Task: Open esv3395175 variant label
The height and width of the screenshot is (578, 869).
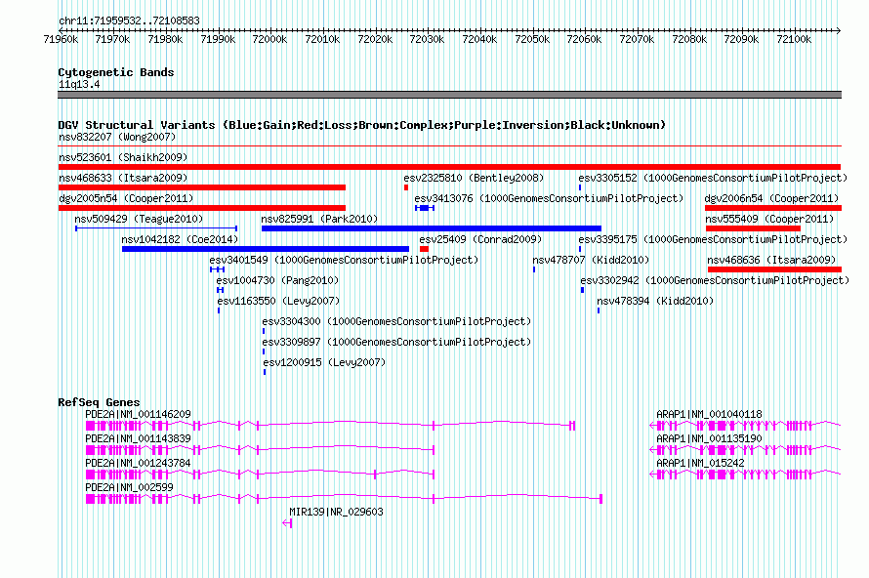Action: [713, 239]
